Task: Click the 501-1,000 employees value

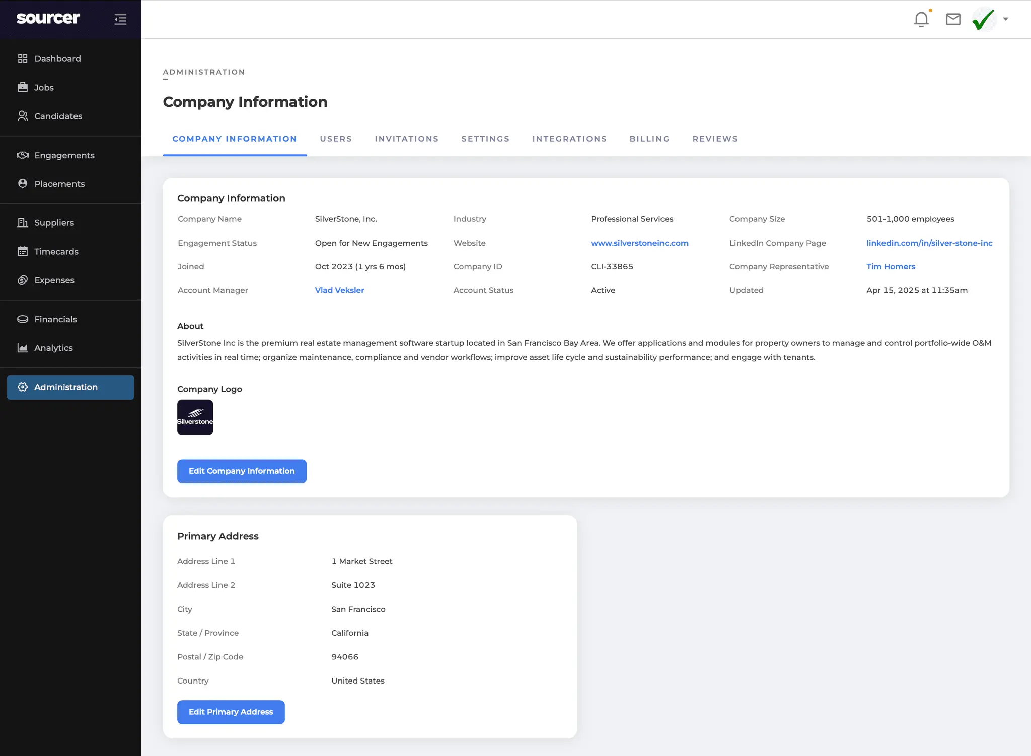Action: (x=910, y=219)
